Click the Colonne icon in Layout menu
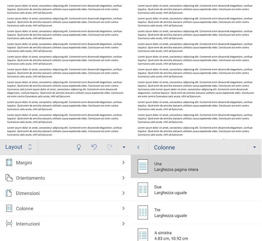Viewport: 262px width, 241px height. 9,208
